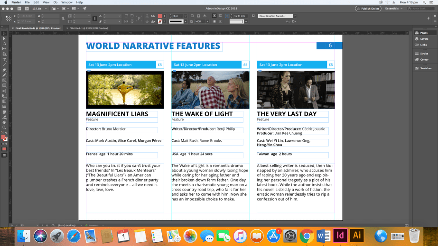Click the Adobe Stock search field
This screenshot has width=438, height=246.
(x=421, y=9)
